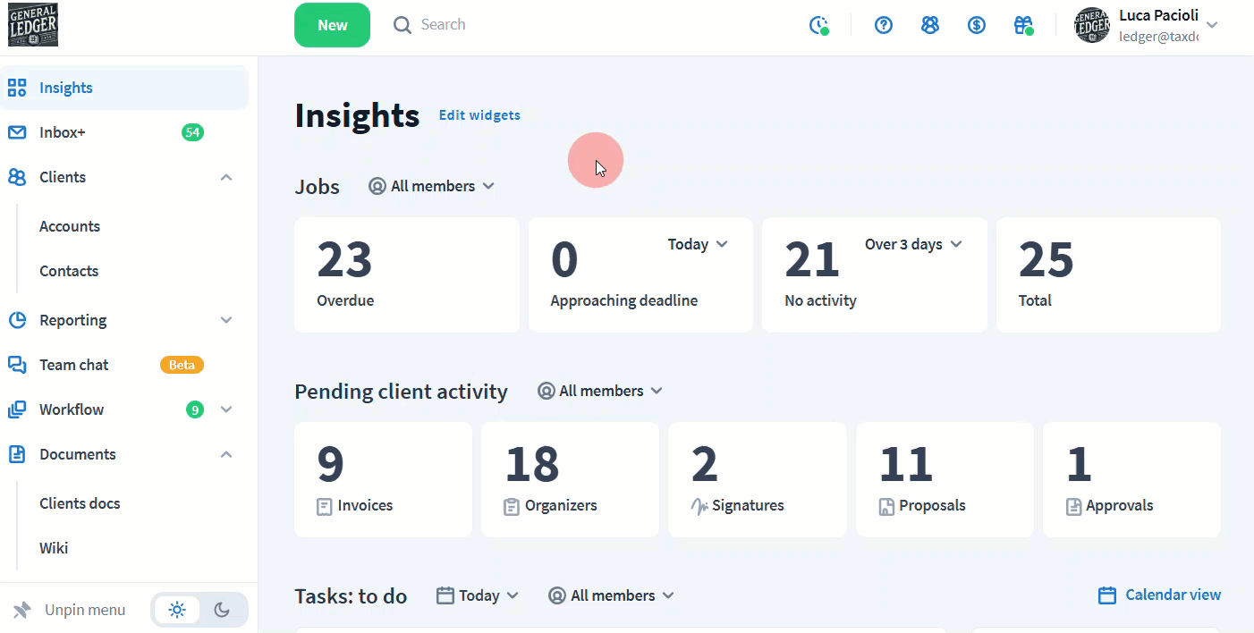Open the Over 3 days dropdown

pos(912,244)
